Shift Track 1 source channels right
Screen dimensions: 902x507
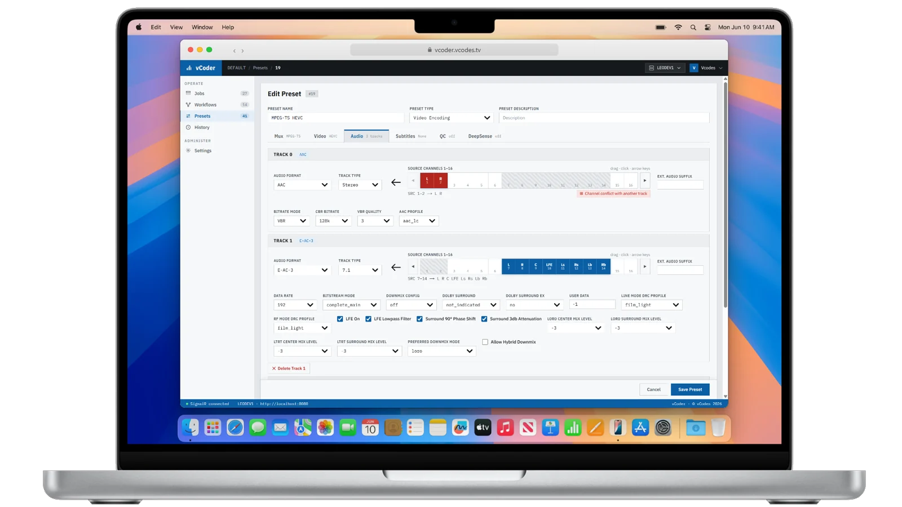coord(645,266)
